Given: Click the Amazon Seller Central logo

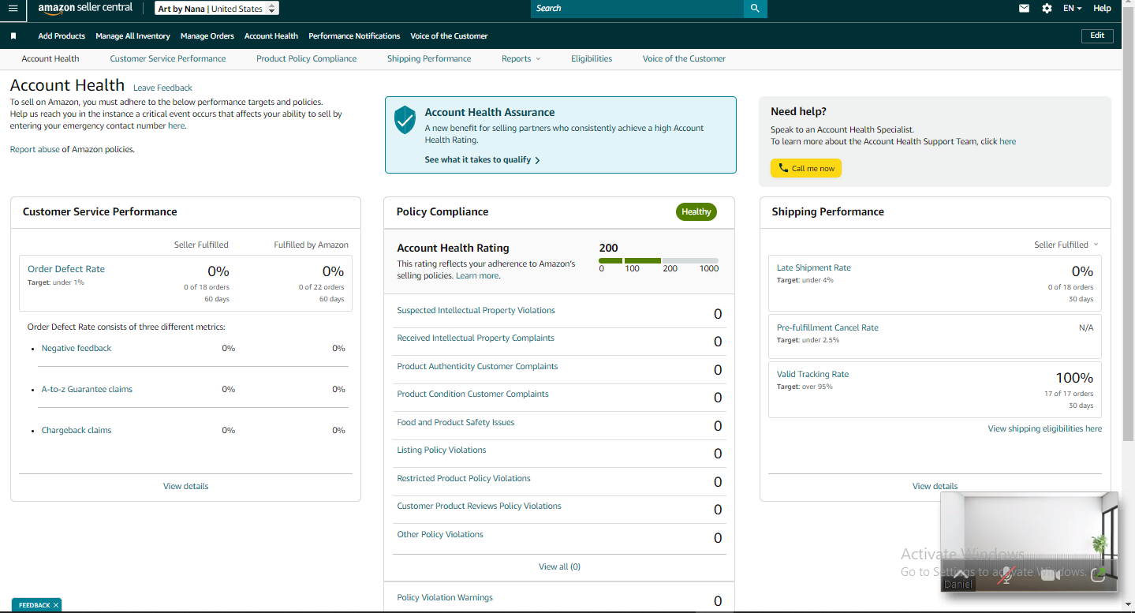Looking at the screenshot, I should coord(85,8).
